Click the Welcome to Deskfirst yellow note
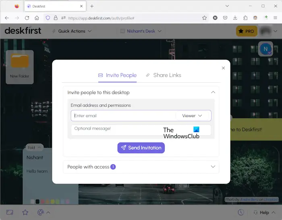Screen dimensions: 282x220 point(256,129)
